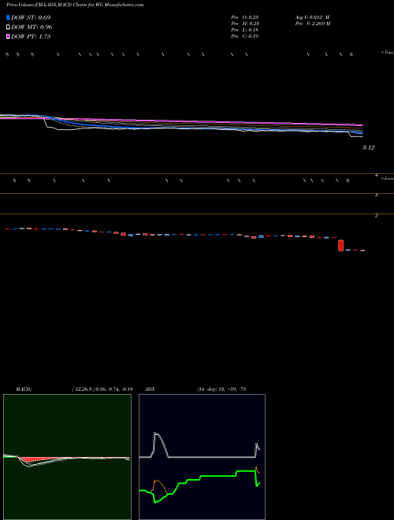
Task: Select the 'DOW PT: 1.75' legend label
Action: click(31, 37)
